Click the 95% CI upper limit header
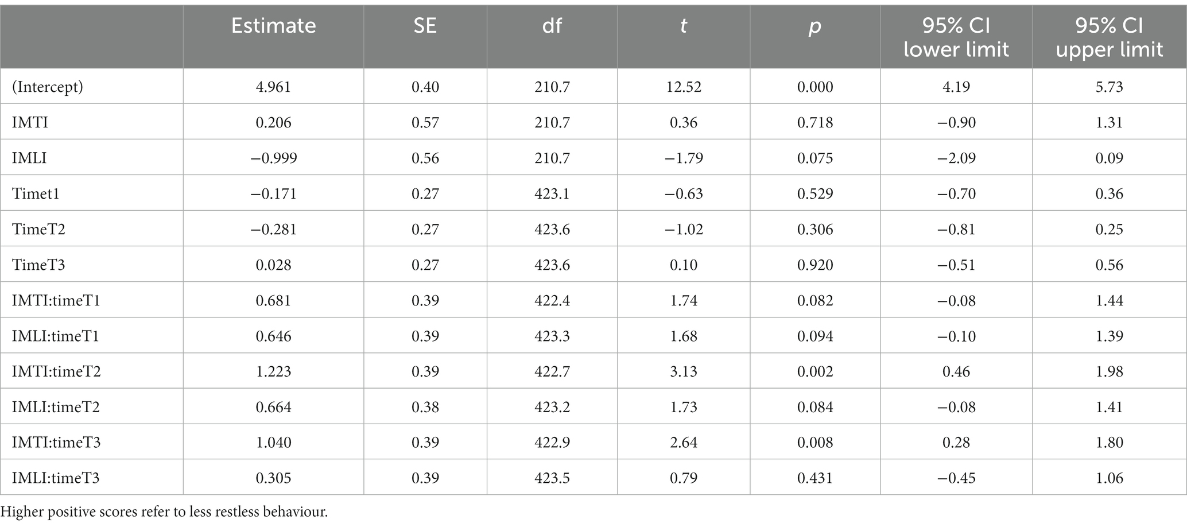This screenshot has width=1187, height=527. pos(1110,38)
